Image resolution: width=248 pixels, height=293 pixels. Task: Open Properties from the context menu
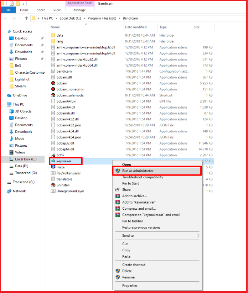click(130, 285)
